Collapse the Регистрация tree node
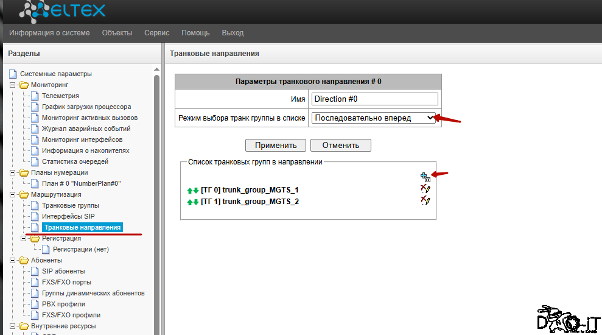 coord(23,239)
